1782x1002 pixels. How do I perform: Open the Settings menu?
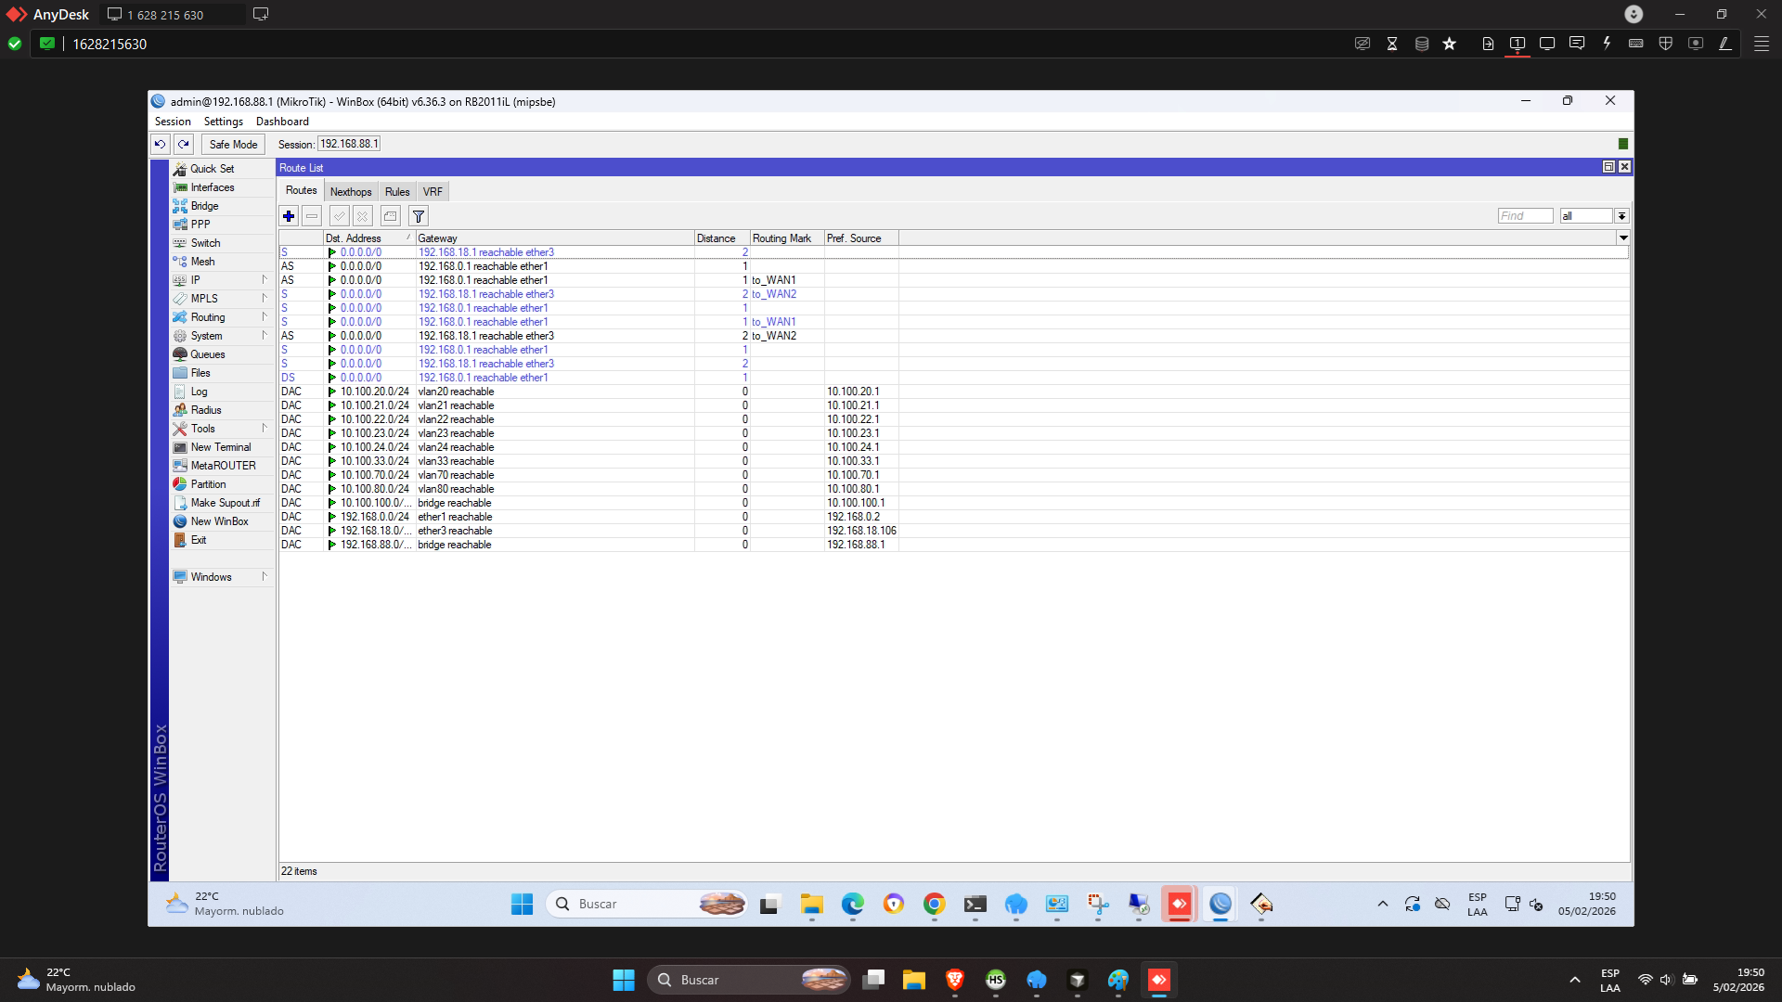(223, 122)
